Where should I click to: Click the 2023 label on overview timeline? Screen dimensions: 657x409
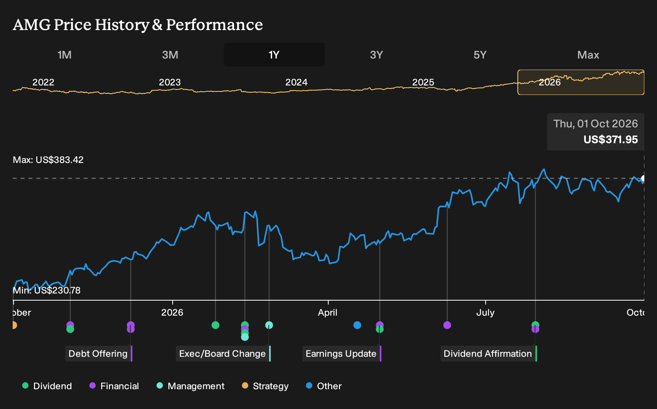(170, 82)
